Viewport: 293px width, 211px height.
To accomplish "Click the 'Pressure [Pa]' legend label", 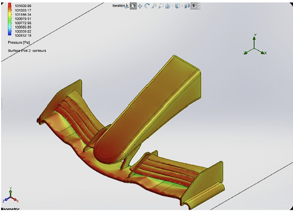I will click(x=19, y=43).
